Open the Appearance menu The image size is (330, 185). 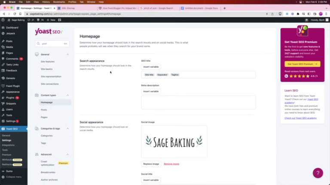point(12,92)
